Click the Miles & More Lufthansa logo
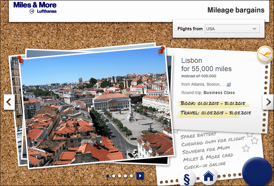 point(35,7)
